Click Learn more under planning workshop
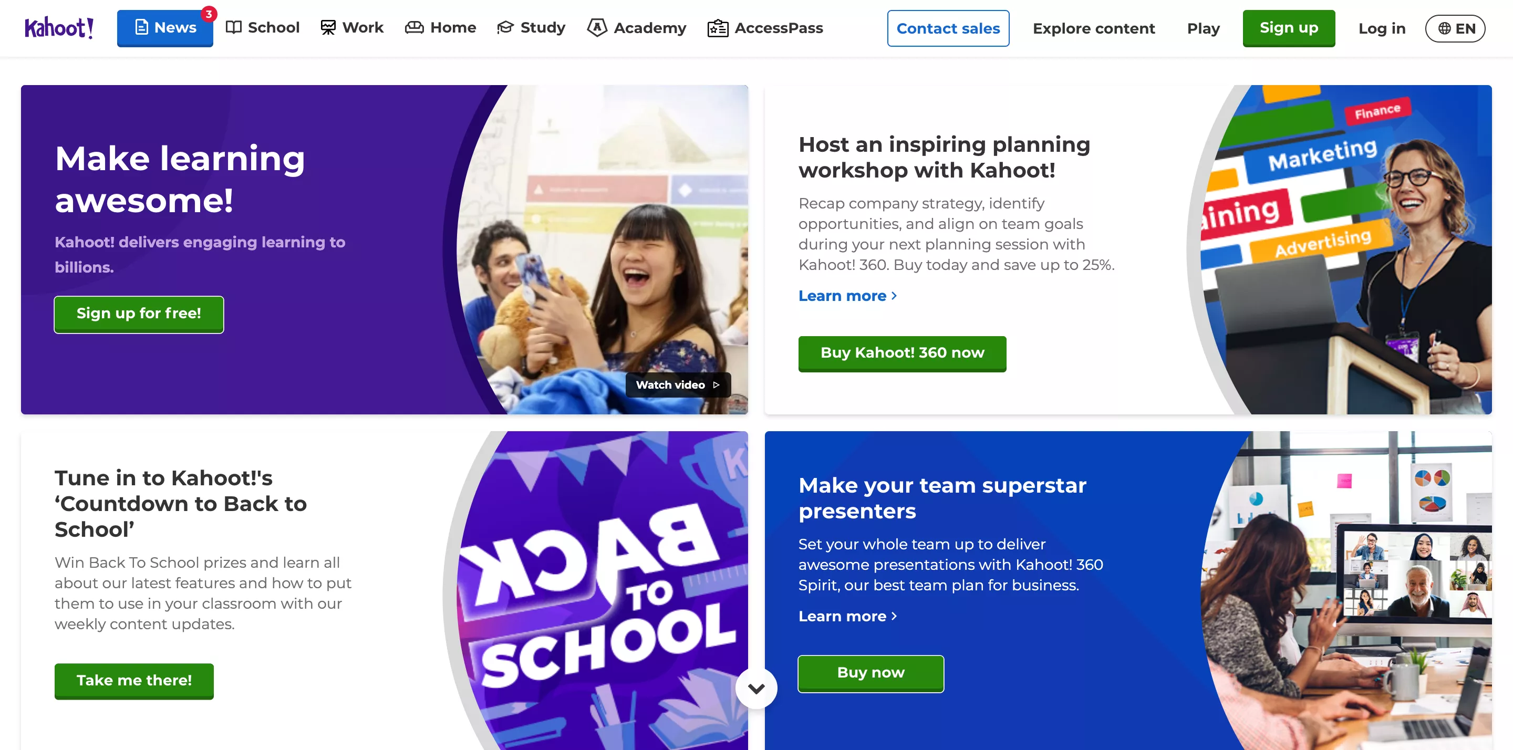Screen dimensions: 1513x750 click(x=847, y=295)
